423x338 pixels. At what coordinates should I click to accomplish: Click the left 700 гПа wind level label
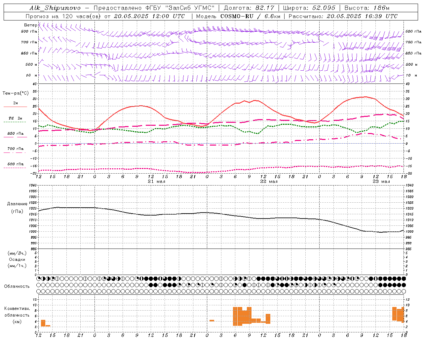click(29, 42)
